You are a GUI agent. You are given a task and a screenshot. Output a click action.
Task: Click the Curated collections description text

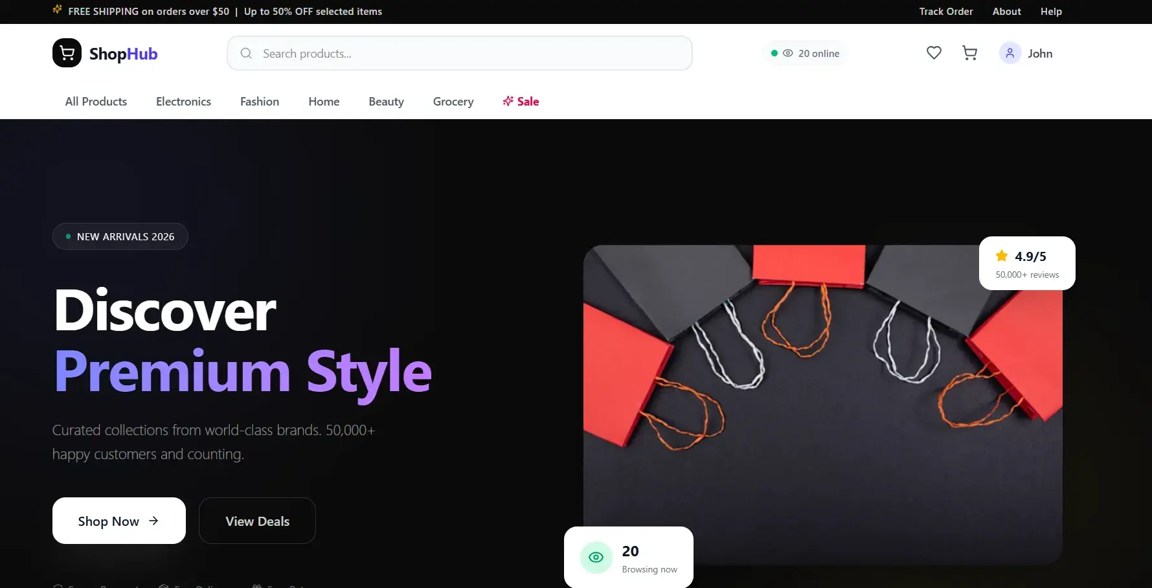click(214, 442)
